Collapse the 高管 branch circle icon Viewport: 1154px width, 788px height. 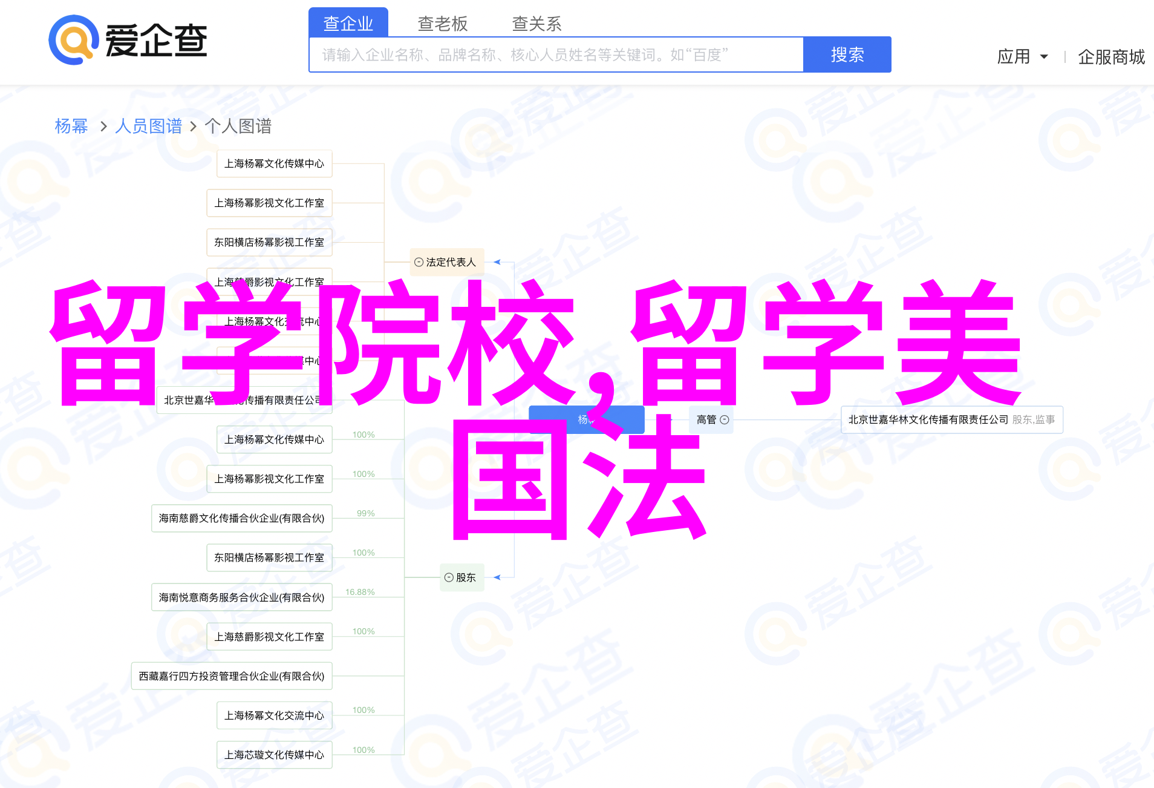point(725,419)
